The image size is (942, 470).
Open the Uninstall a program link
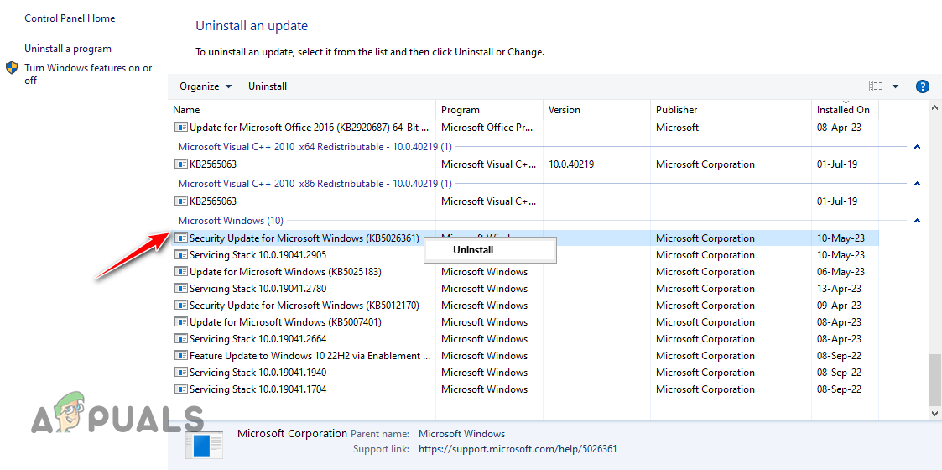(68, 49)
